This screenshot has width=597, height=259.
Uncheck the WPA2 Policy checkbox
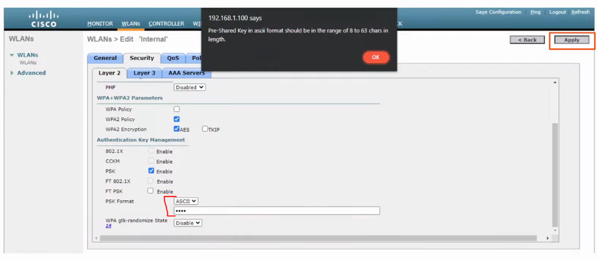click(x=177, y=119)
